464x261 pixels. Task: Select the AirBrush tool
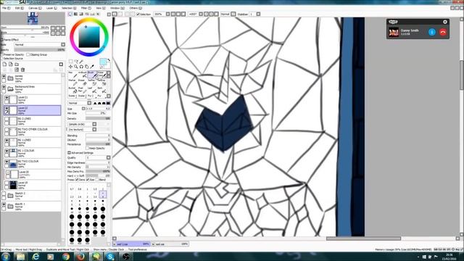click(x=83, y=74)
